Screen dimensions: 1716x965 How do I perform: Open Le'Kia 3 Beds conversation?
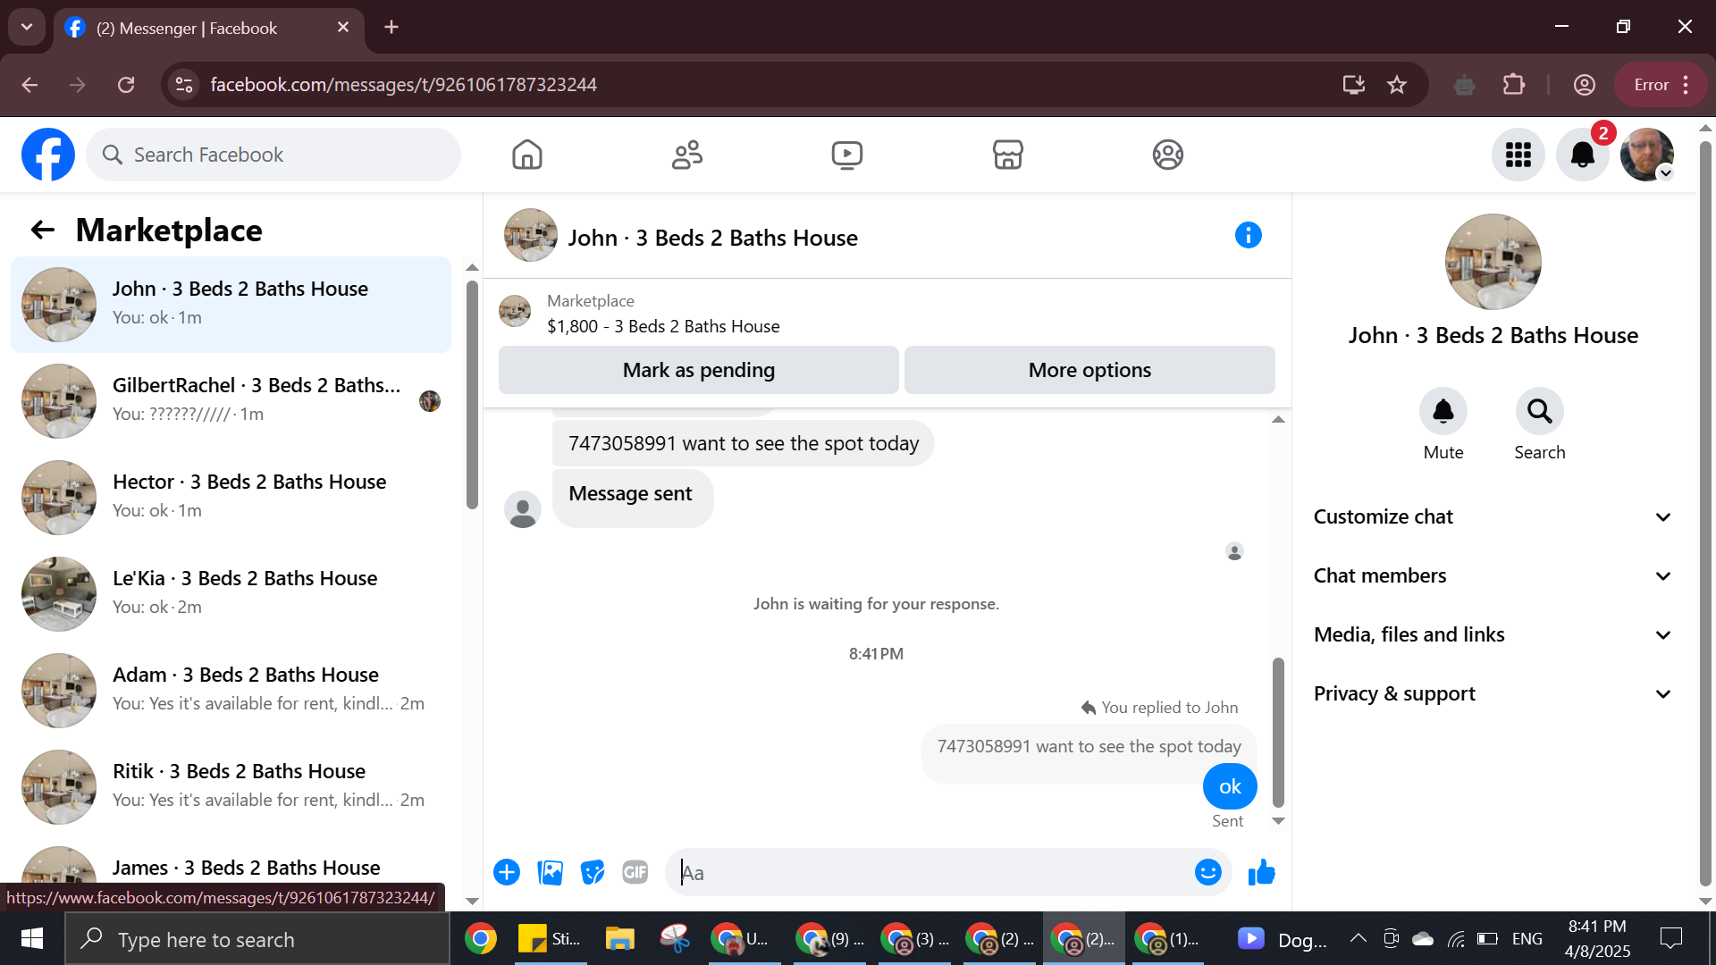[232, 593]
